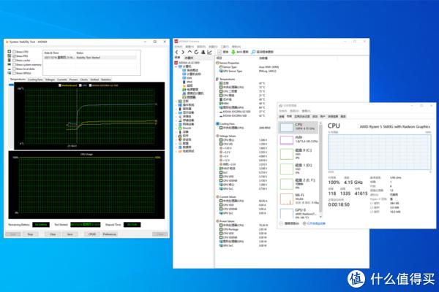Switch to 进程 tab in Task Manager
The width and height of the screenshot is (439, 292).
coord(282,117)
